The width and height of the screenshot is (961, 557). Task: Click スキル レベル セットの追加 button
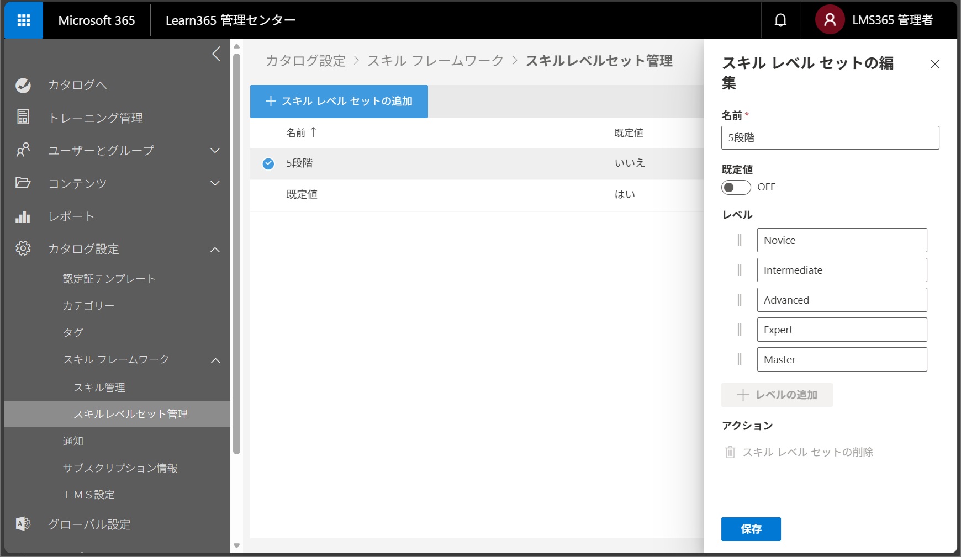click(x=339, y=102)
